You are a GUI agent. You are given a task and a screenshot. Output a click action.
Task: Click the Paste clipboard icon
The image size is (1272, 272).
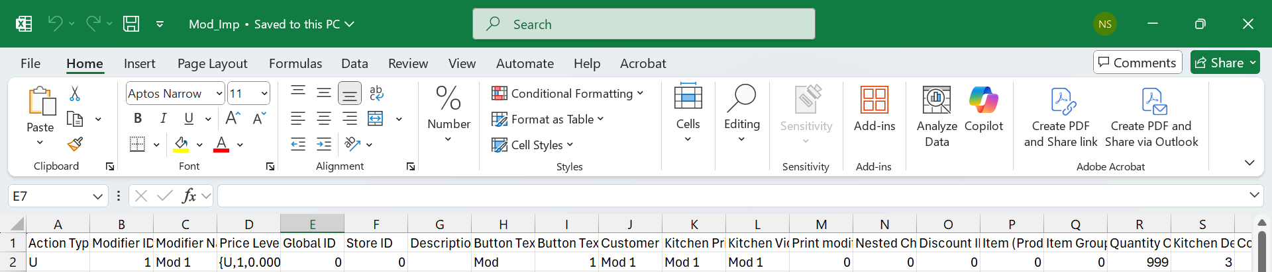coord(41,102)
